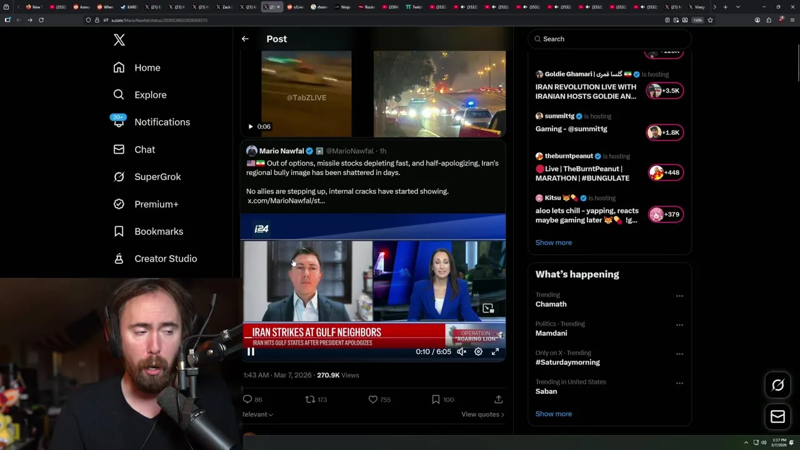Go back using the Post arrow
The image size is (800, 450).
[245, 39]
